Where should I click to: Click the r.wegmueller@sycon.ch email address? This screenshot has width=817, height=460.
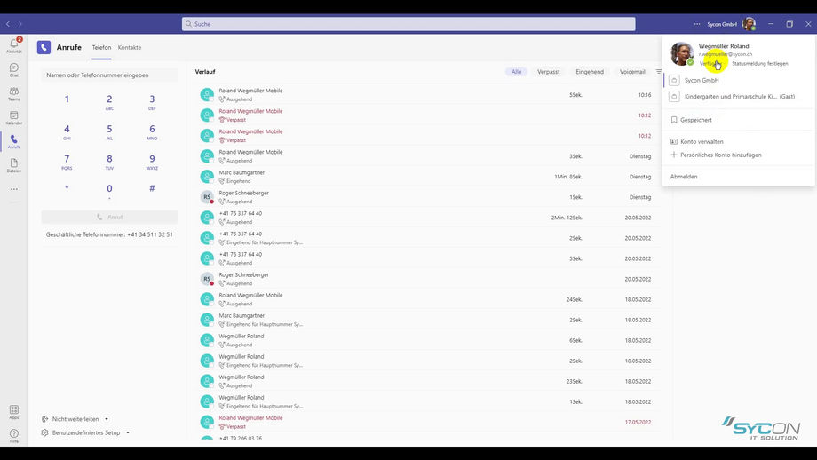(x=726, y=54)
